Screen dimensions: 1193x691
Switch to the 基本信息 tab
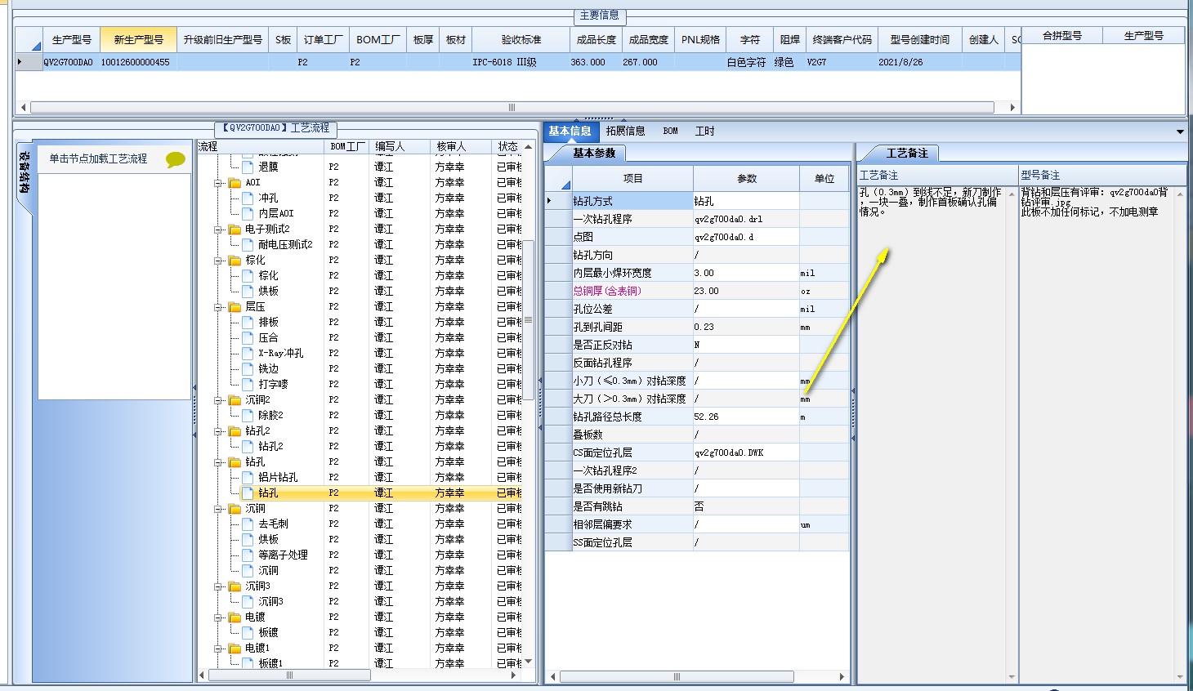570,131
